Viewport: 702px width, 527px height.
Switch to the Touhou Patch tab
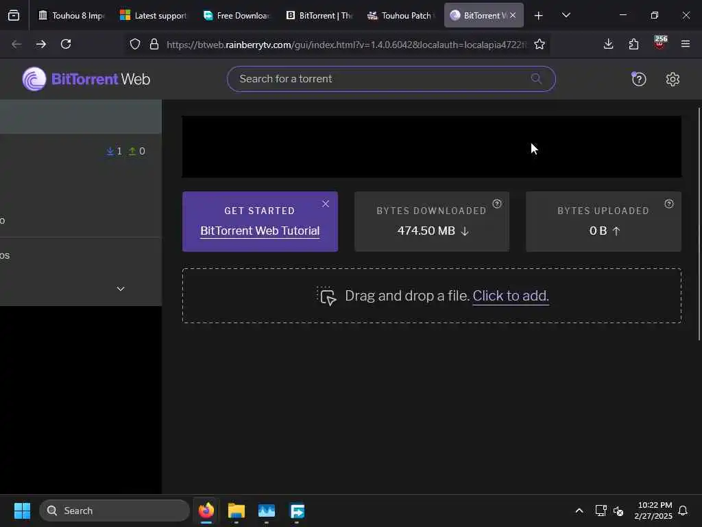pos(401,16)
